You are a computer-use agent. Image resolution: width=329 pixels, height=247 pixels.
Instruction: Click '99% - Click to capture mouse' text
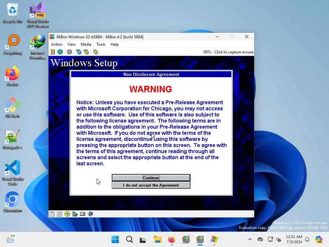(228, 52)
